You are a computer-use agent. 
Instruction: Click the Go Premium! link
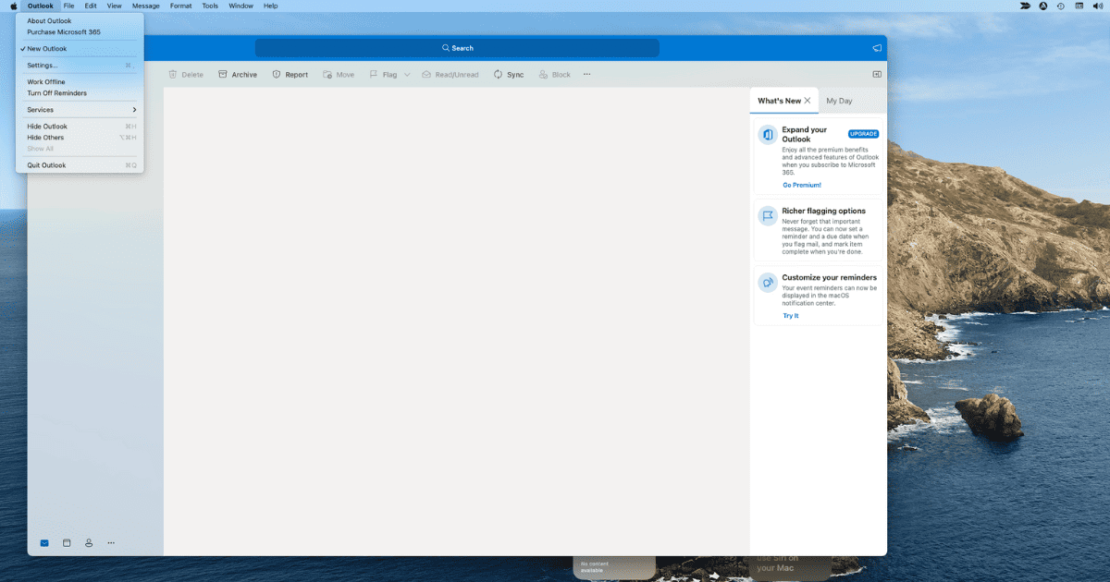tap(801, 185)
